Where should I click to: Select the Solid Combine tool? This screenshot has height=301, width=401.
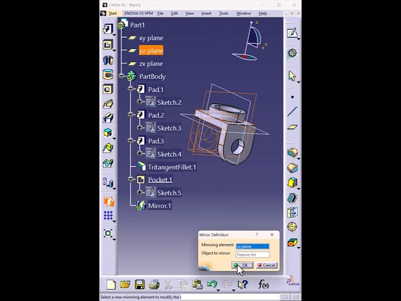tap(108, 133)
